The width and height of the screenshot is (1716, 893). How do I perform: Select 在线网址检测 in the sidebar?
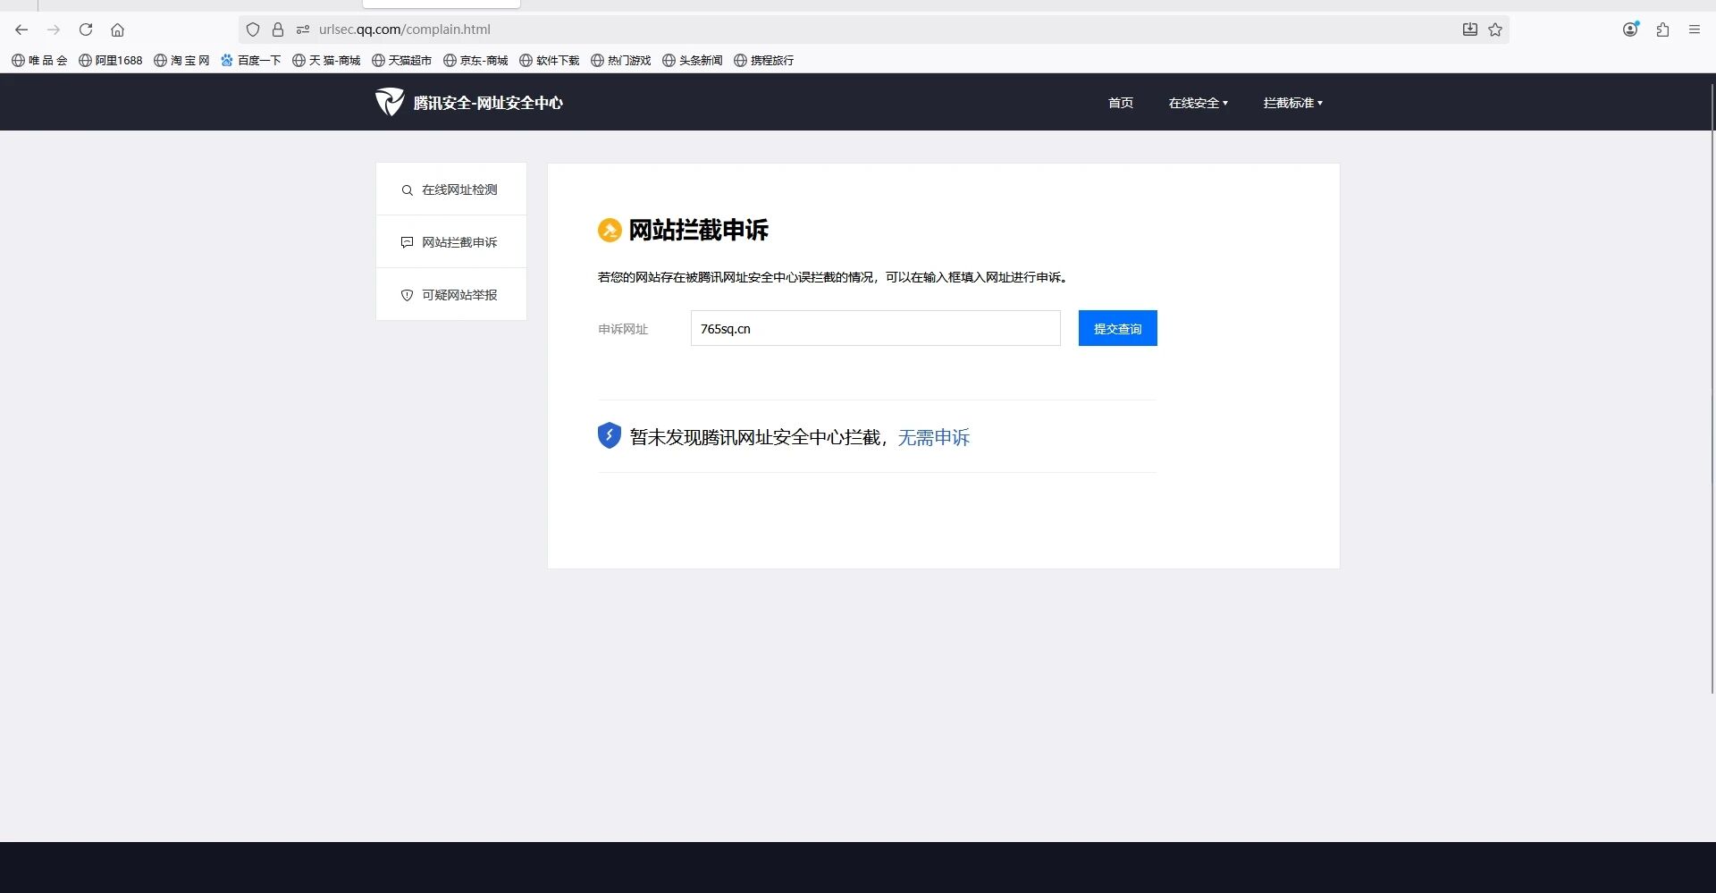(x=451, y=190)
